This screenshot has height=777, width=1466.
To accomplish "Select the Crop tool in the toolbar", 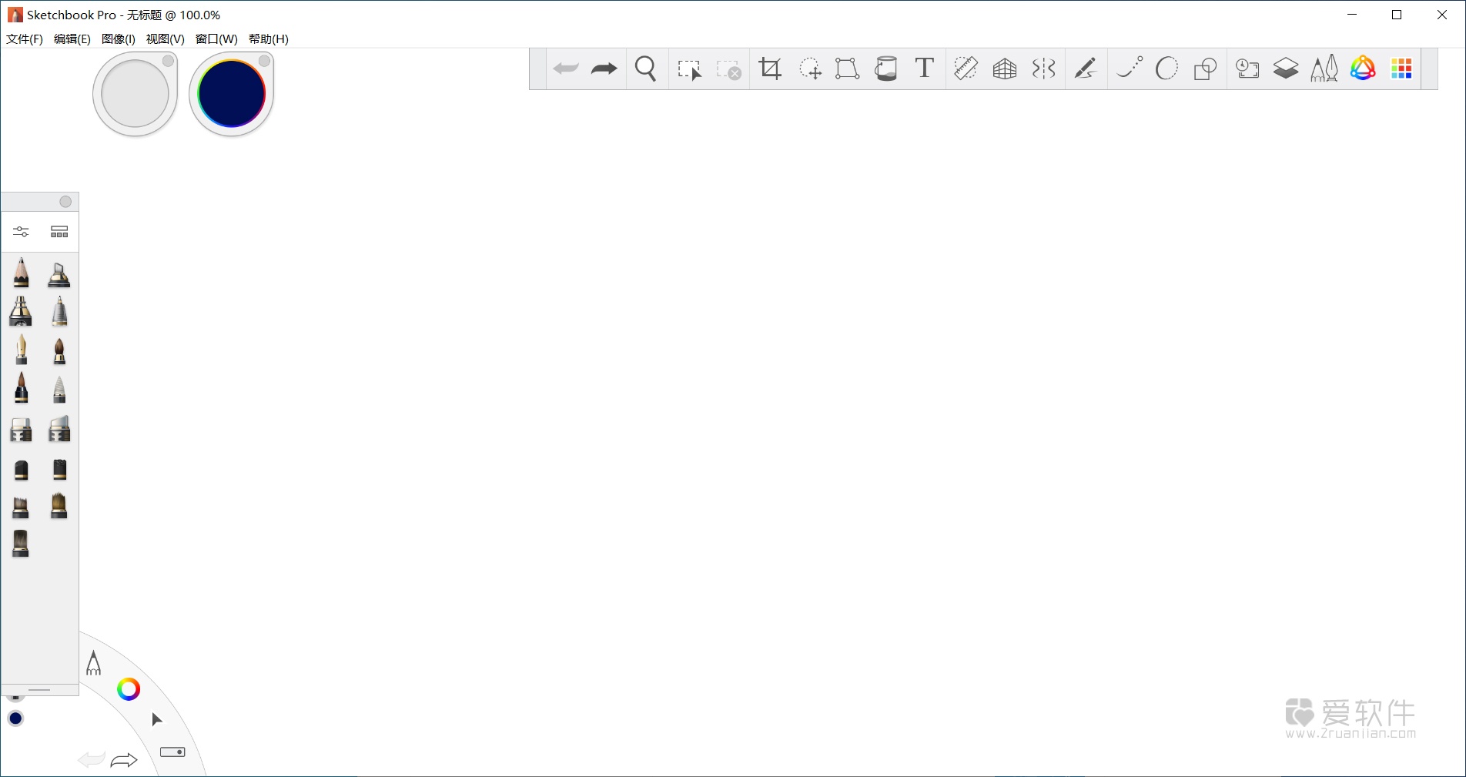I will (x=769, y=69).
